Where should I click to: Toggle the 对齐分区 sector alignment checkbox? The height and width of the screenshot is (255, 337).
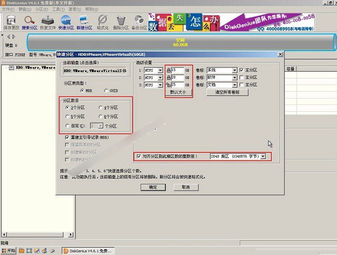click(x=139, y=156)
